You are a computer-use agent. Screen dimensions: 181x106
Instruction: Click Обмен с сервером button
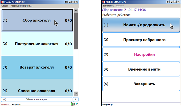click(x=37, y=100)
